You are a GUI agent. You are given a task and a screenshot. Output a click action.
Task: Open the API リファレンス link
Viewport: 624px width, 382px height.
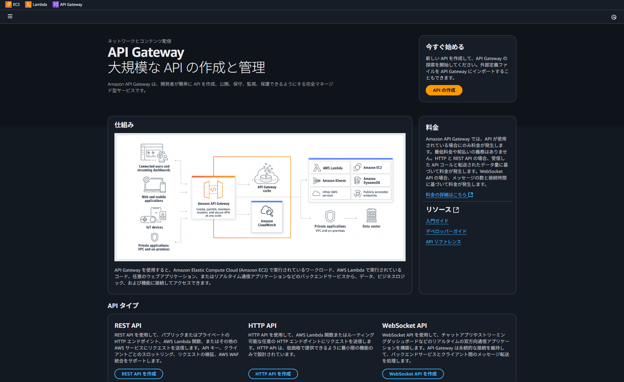(x=443, y=242)
